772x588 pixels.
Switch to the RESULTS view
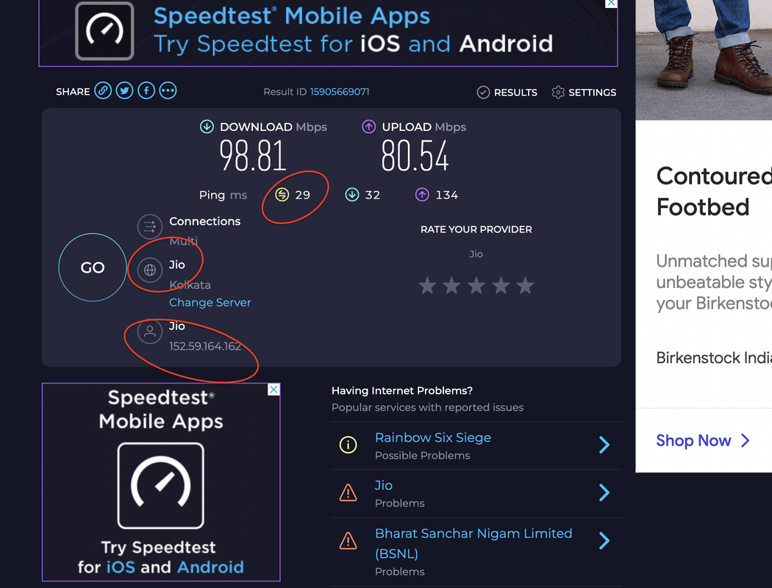[x=507, y=93]
